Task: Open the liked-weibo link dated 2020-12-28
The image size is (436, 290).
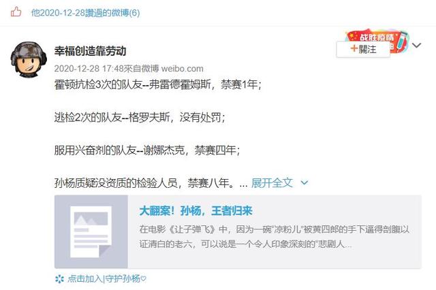Action: [86, 13]
